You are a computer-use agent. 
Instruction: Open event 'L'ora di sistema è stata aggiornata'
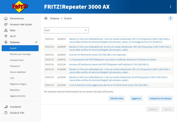[109, 85]
